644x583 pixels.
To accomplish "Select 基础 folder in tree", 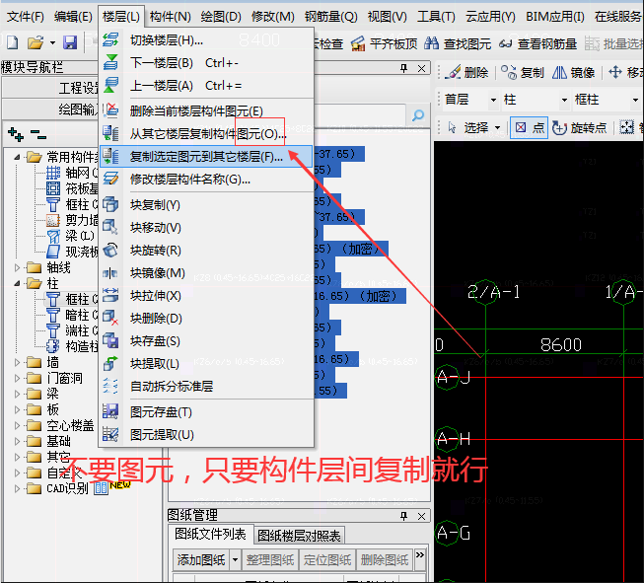I will pyautogui.click(x=48, y=441).
